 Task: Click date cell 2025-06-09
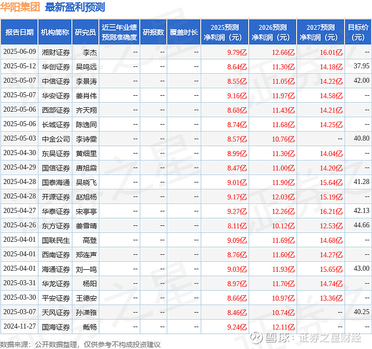[19, 52]
